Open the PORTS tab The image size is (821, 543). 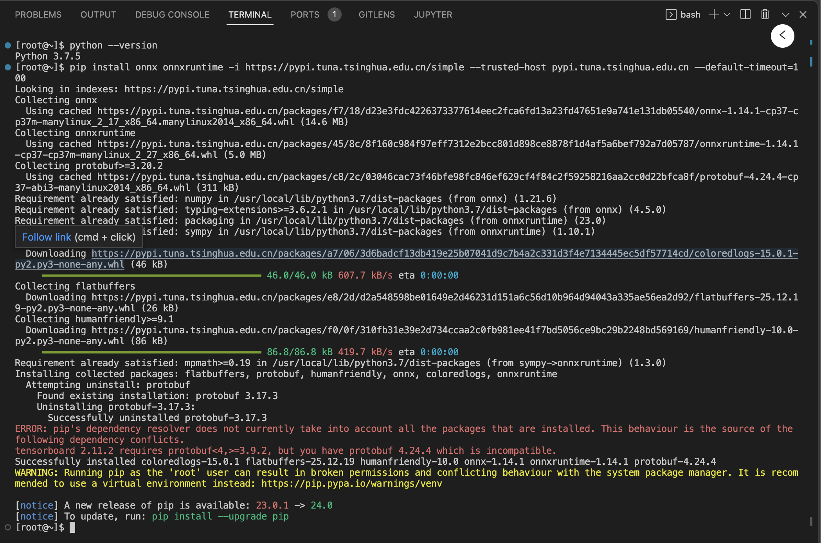pos(305,15)
